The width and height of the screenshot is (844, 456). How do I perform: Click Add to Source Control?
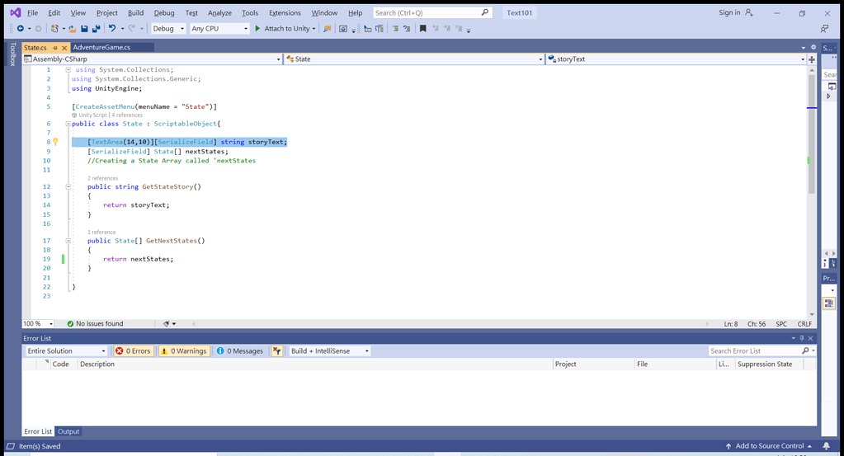[769, 446]
